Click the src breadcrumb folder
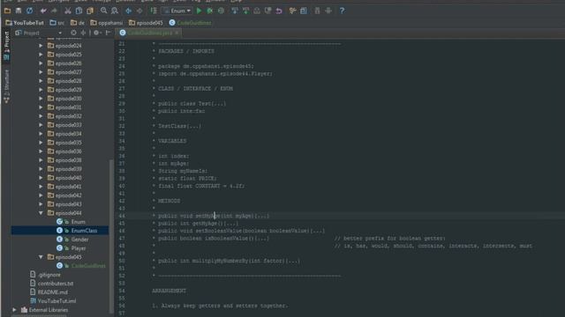The height and width of the screenshot is (317, 565). 56,23
